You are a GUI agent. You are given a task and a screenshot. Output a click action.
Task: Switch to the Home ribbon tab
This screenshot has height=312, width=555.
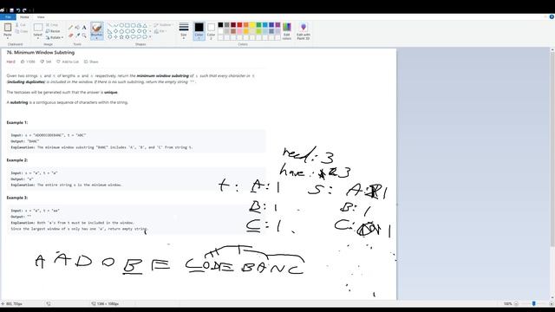(24, 17)
